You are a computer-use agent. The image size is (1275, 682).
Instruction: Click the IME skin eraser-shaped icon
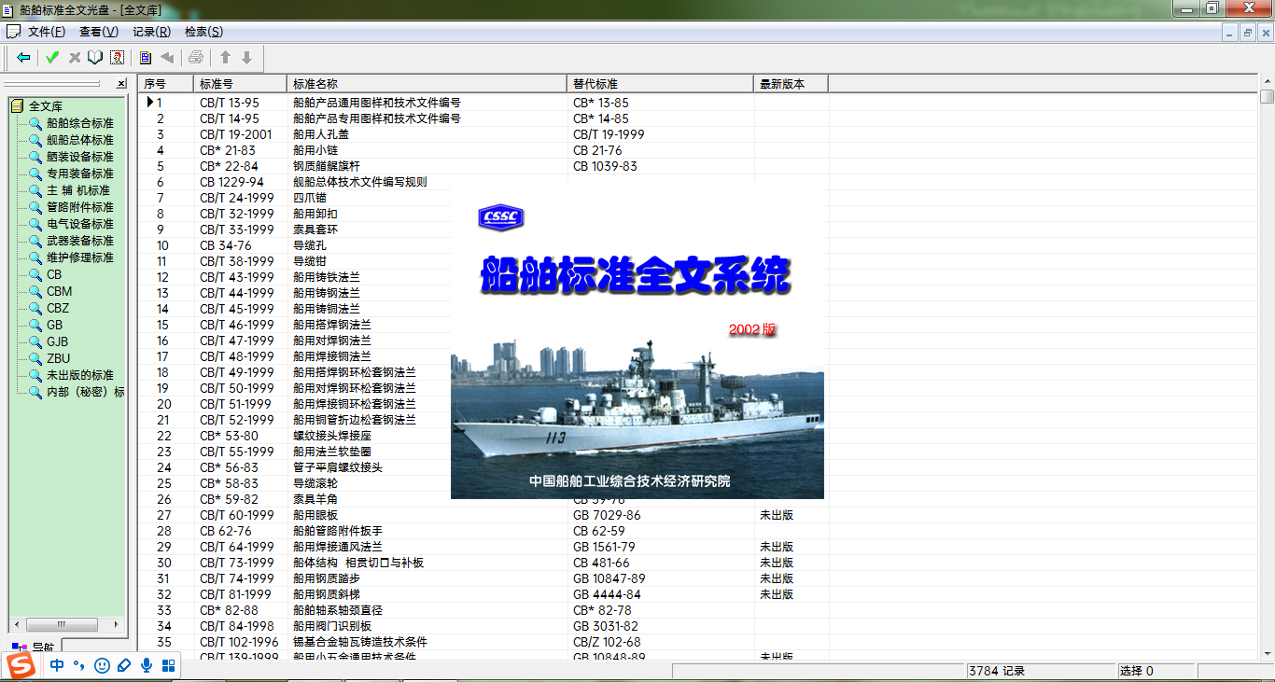124,665
